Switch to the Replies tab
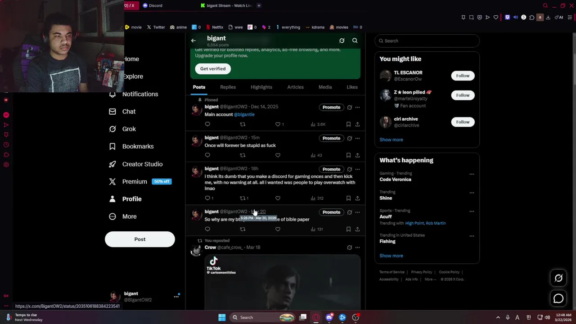The width and height of the screenshot is (576, 324). pyautogui.click(x=228, y=87)
